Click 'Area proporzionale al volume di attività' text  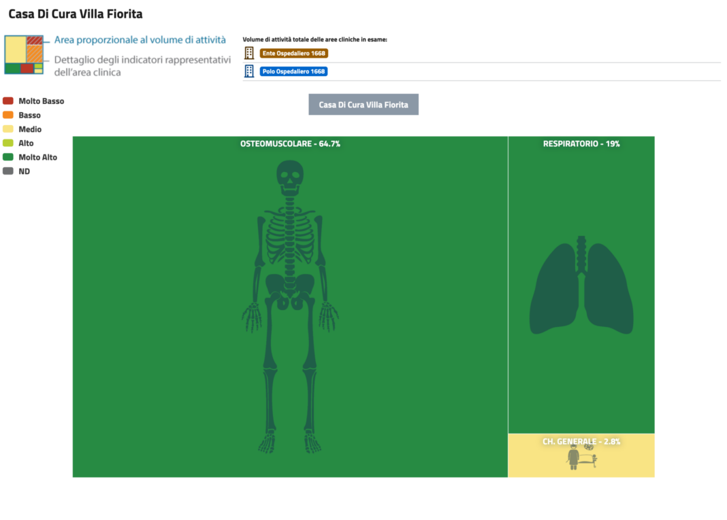[x=140, y=41]
